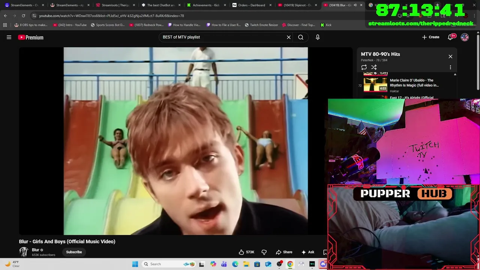Click the MTV 80-90's Hits playlist title
The width and height of the screenshot is (480, 270).
pyautogui.click(x=380, y=54)
